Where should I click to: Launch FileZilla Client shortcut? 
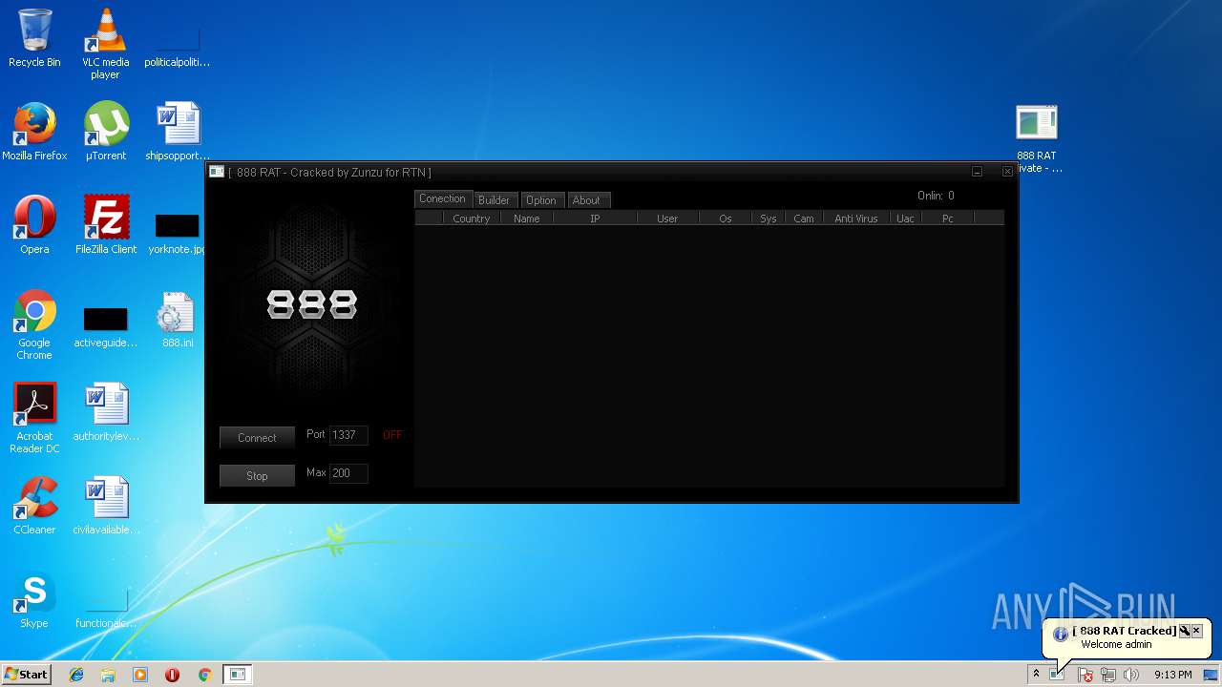click(x=106, y=225)
